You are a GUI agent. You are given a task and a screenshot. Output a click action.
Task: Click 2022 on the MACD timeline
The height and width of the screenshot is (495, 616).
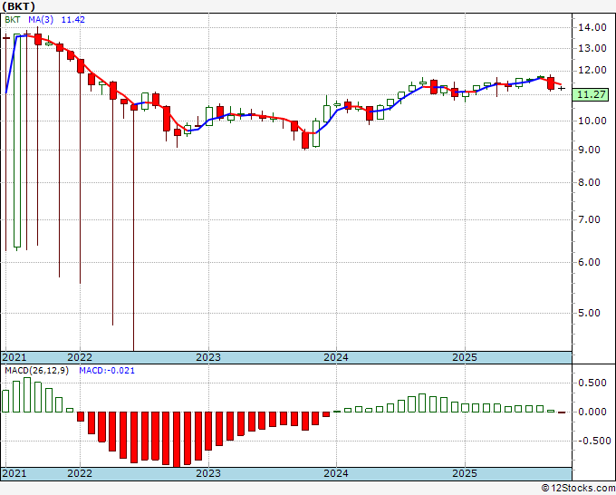(x=80, y=473)
